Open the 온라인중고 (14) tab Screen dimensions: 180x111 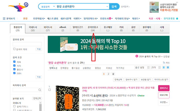click(x=93, y=29)
